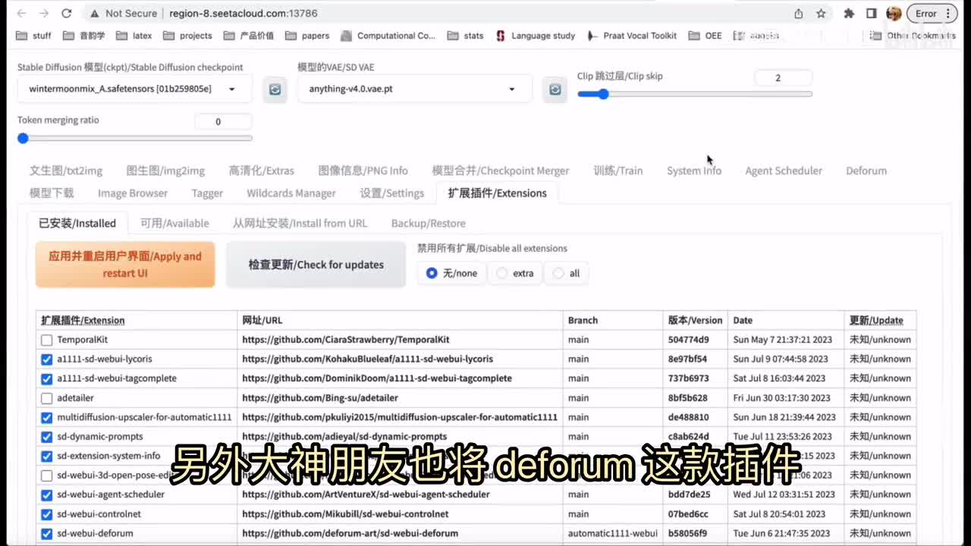This screenshot has width=971, height=546.
Task: Open the browser extensions puzzle icon
Action: coord(849,14)
